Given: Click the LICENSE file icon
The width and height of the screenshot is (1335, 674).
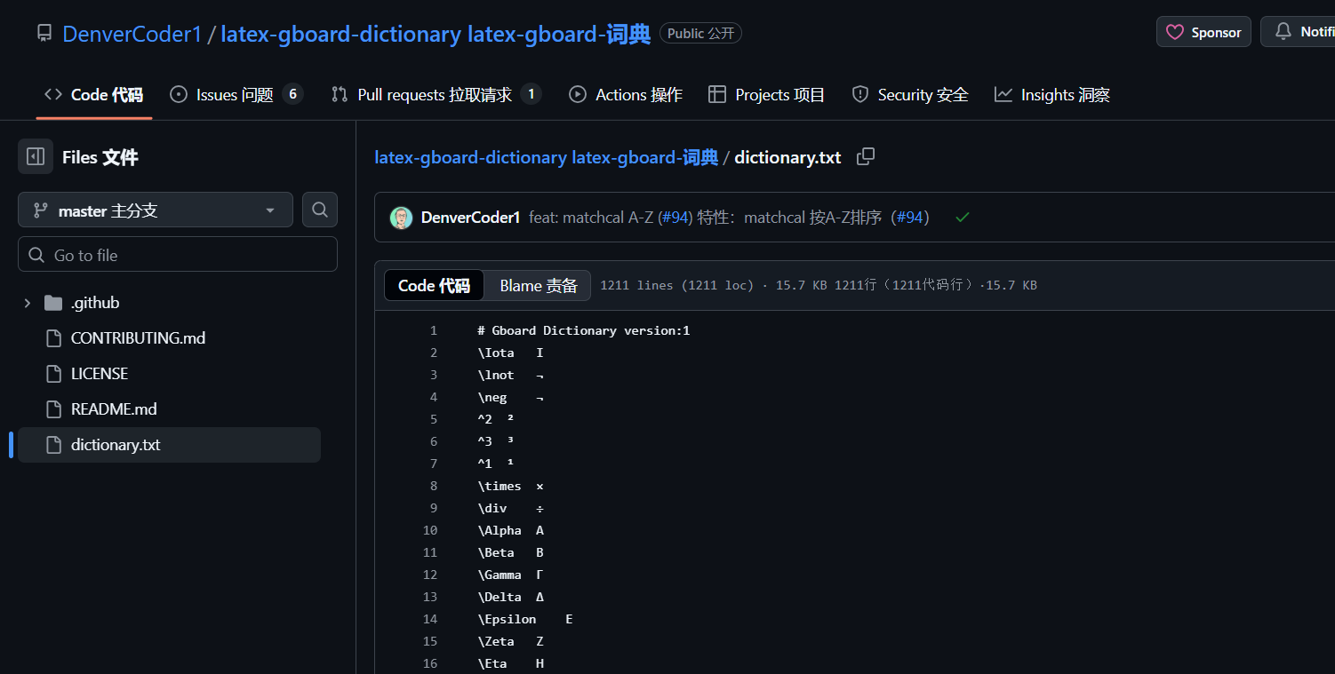Looking at the screenshot, I should pos(53,374).
